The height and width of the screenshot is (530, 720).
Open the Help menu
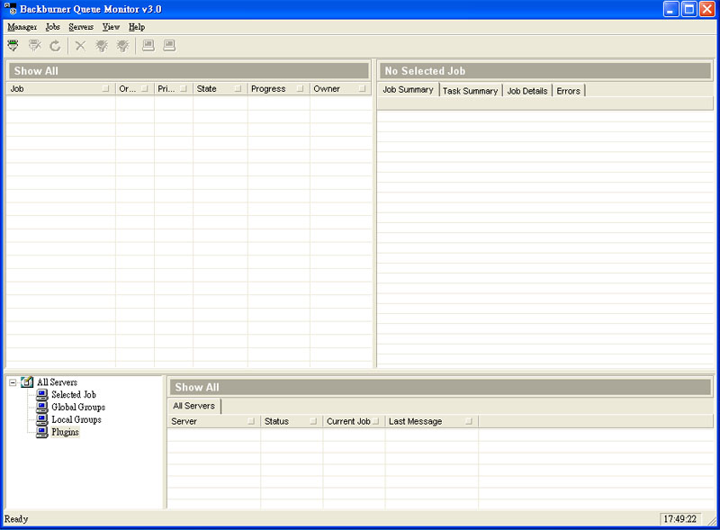tap(137, 27)
